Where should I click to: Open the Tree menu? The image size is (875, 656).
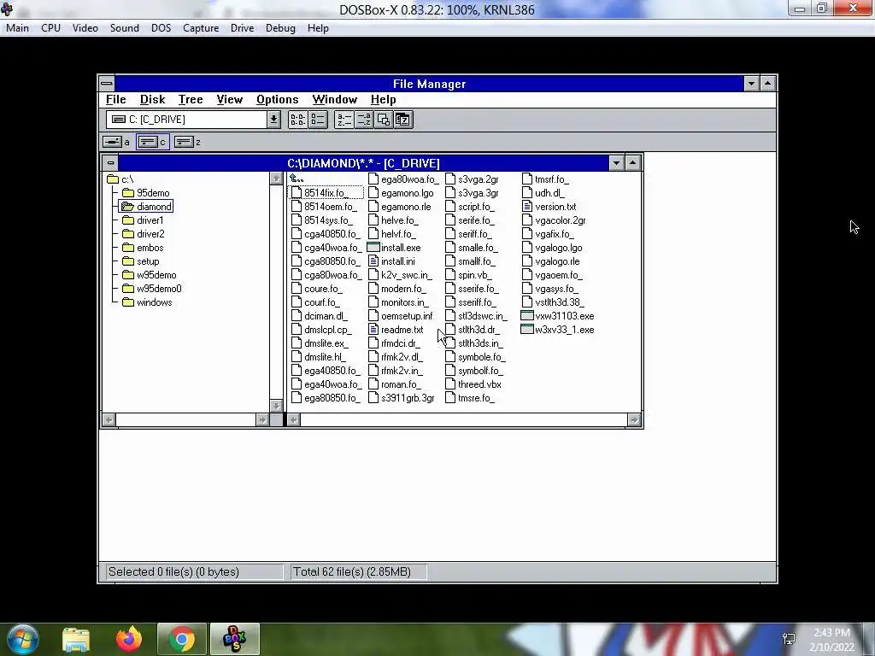[191, 100]
